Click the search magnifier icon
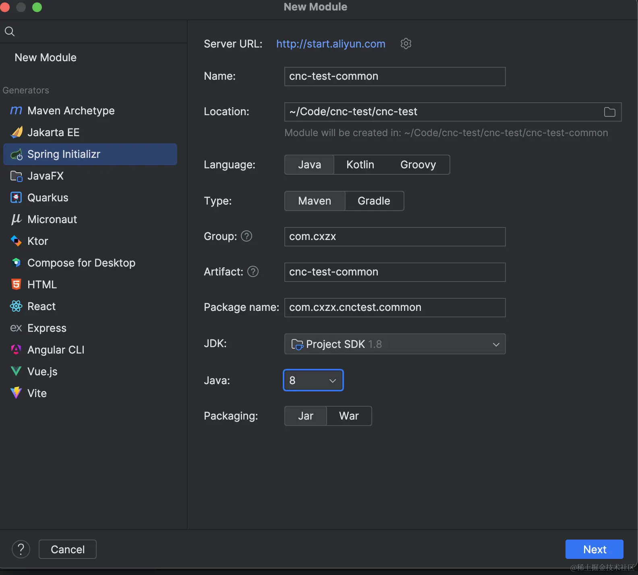Image resolution: width=638 pixels, height=575 pixels. tap(10, 31)
